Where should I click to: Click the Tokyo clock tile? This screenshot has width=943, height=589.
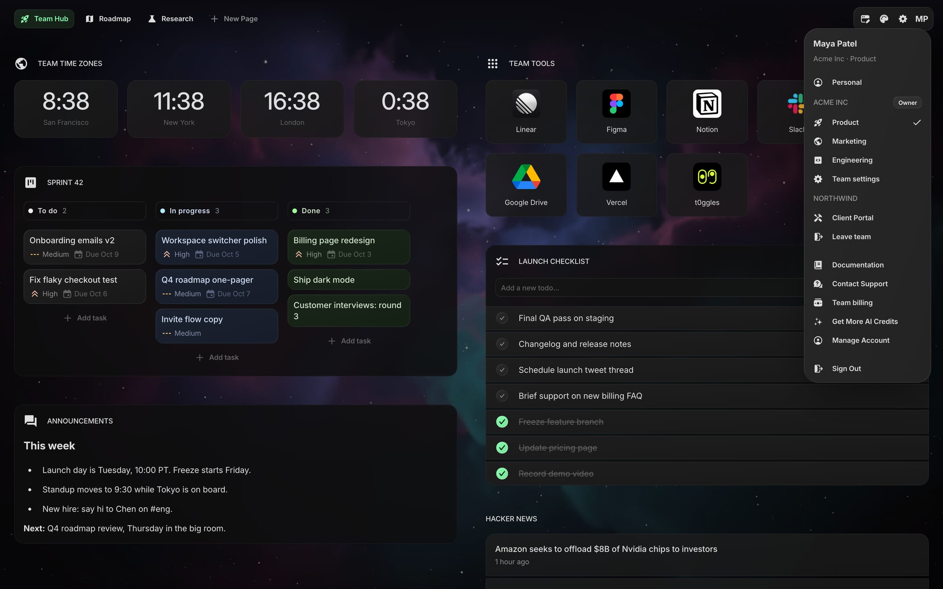point(405,109)
